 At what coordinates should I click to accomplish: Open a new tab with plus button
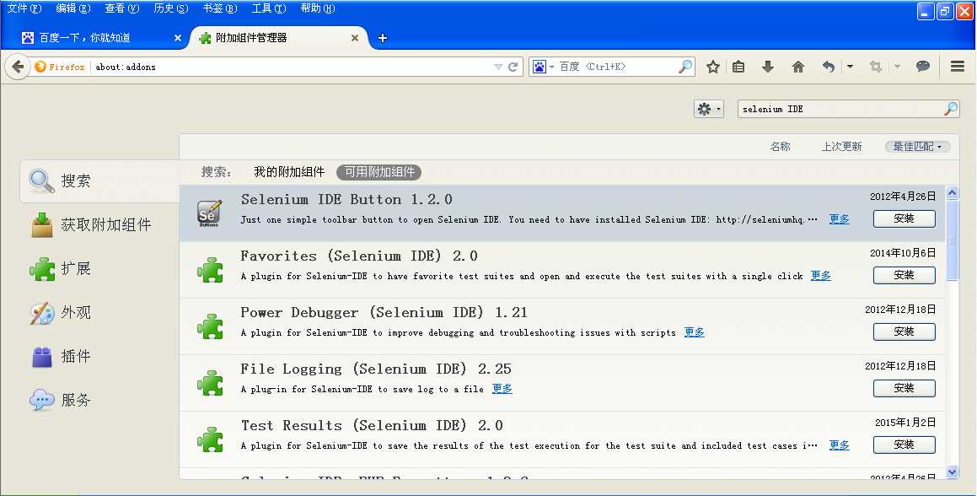click(x=383, y=38)
